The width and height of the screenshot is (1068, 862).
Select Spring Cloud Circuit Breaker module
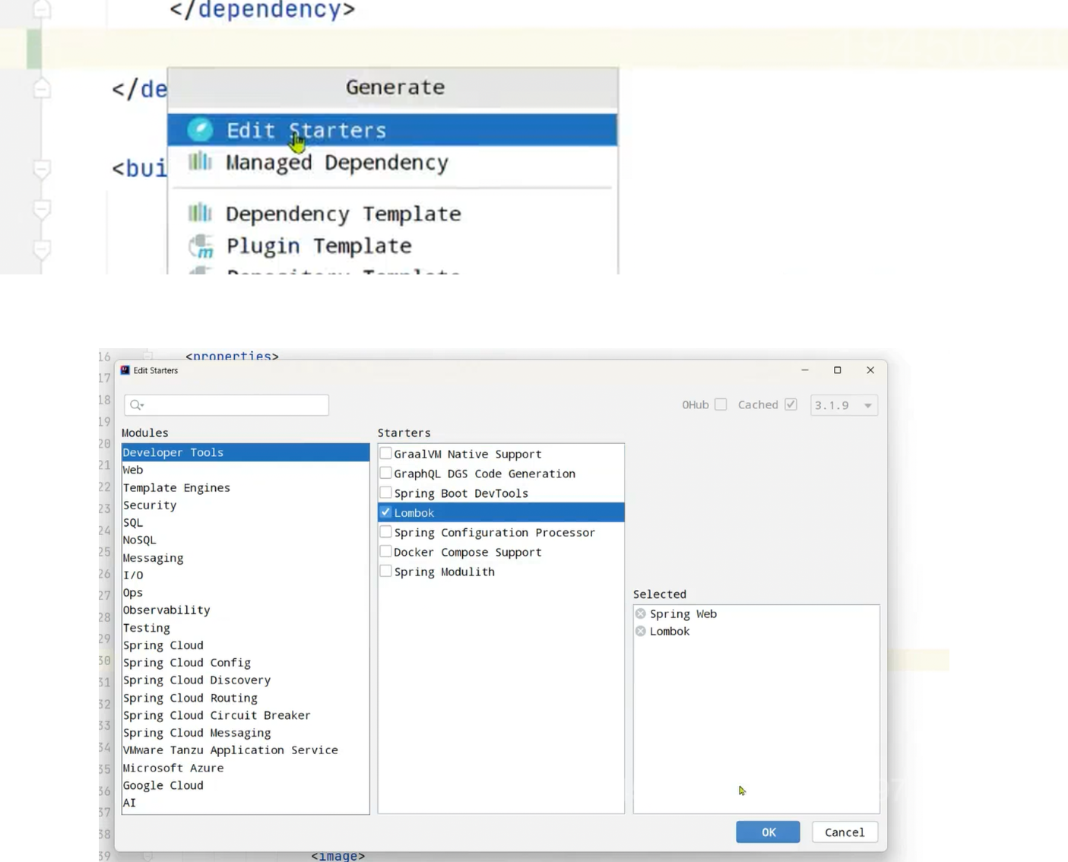(246, 715)
